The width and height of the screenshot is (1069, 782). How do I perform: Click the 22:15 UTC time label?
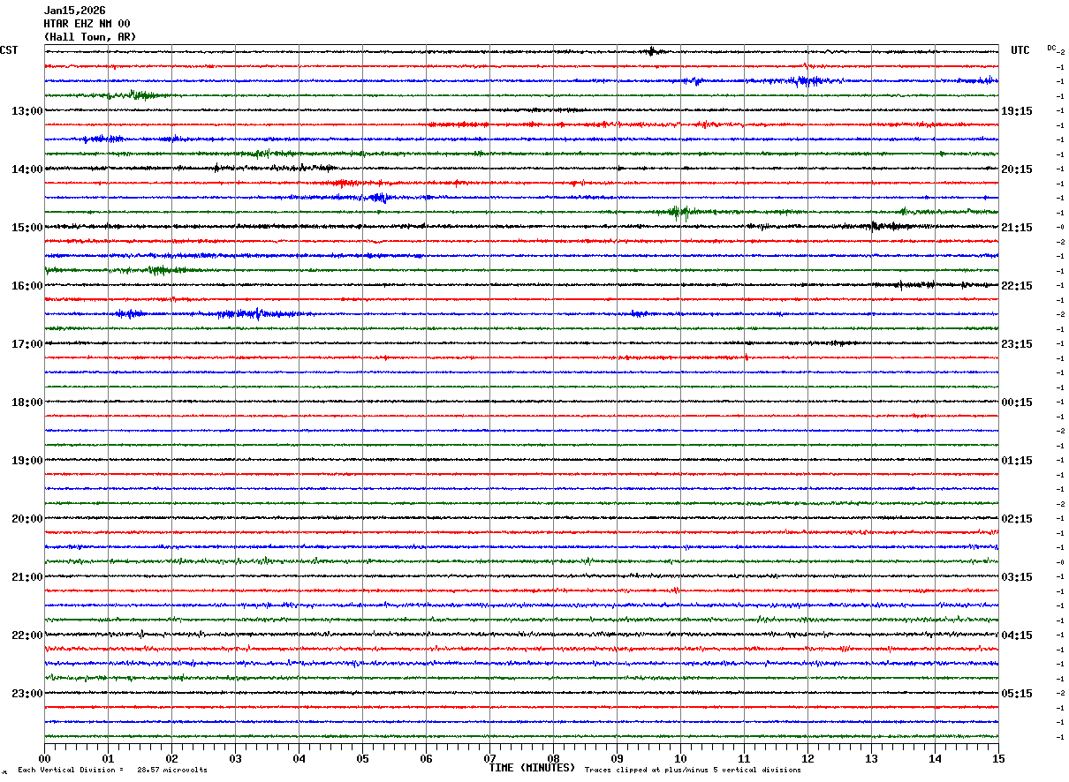(1016, 286)
